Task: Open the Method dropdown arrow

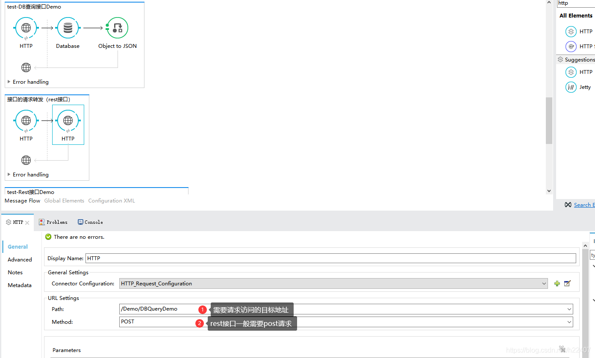Action: click(x=569, y=322)
